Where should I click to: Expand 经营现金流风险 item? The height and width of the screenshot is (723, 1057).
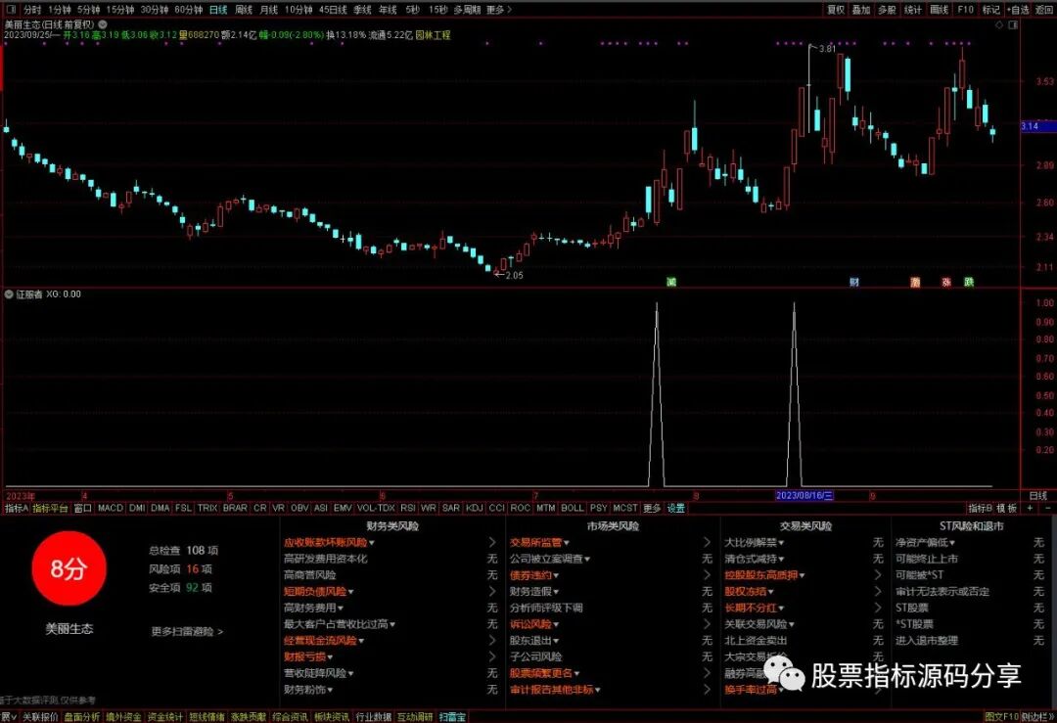tap(324, 641)
